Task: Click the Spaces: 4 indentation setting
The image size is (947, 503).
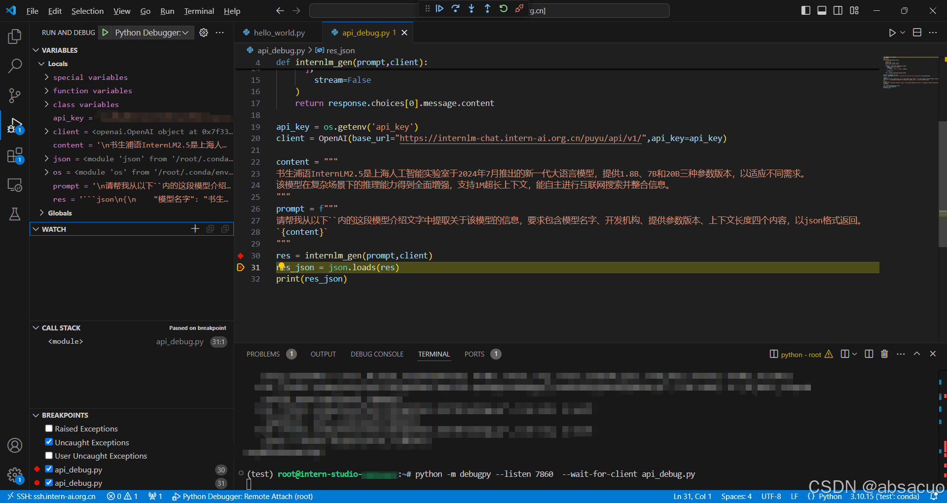Action: point(736,497)
